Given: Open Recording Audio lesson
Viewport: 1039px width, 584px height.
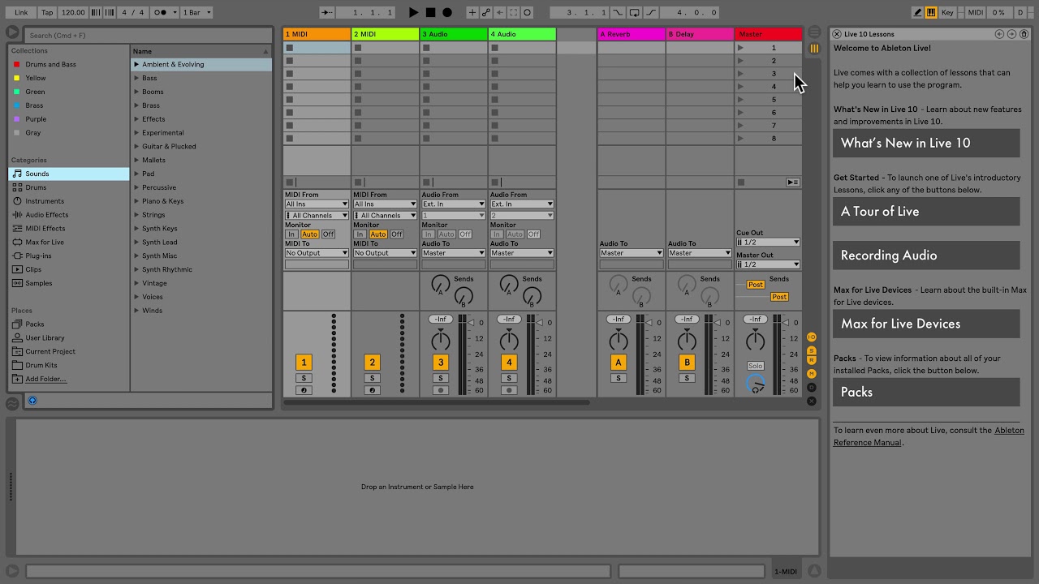Looking at the screenshot, I should click(x=926, y=255).
